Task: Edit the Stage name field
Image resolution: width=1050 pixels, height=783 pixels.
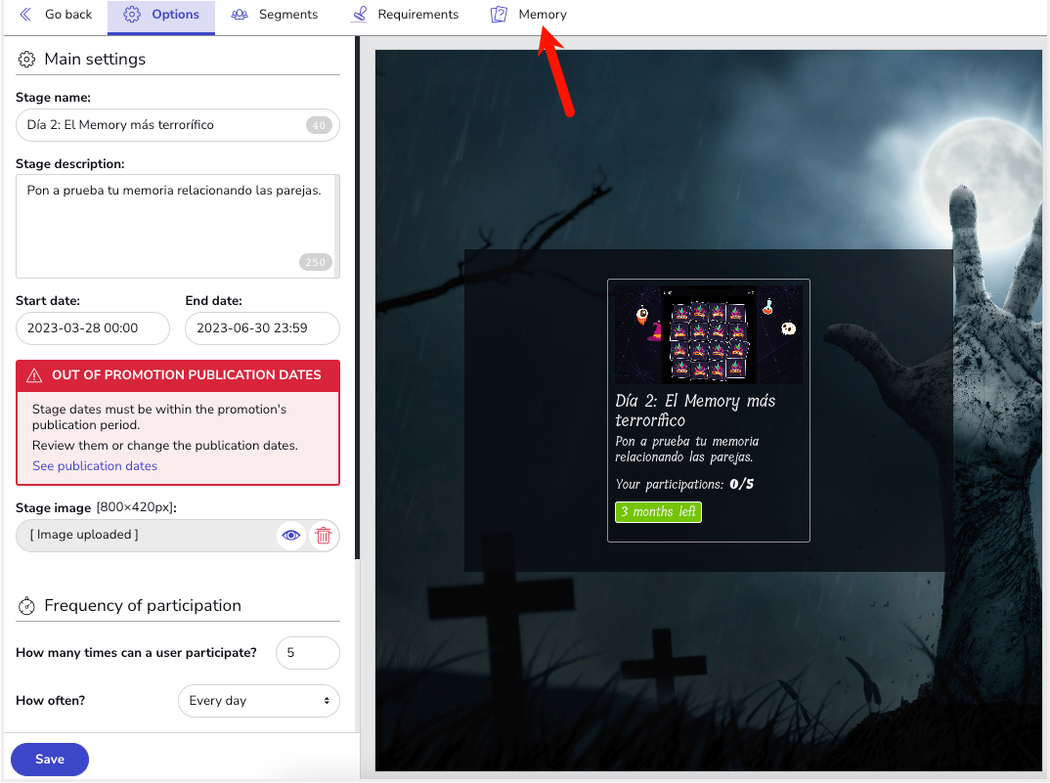Action: (178, 125)
